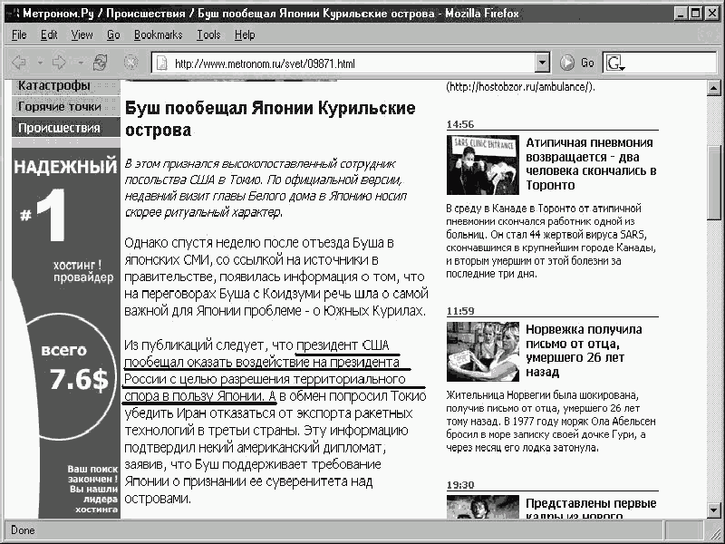Reload the current page
The width and height of the screenshot is (725, 544).
(101, 63)
